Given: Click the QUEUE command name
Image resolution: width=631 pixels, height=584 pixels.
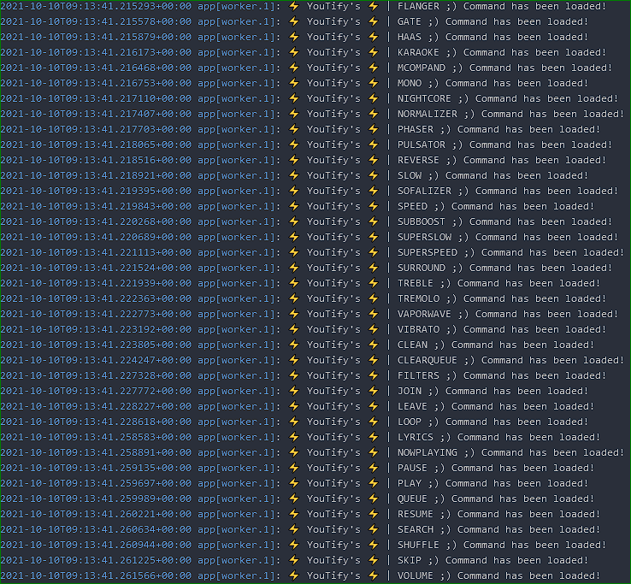Looking at the screenshot, I should pyautogui.click(x=412, y=498).
